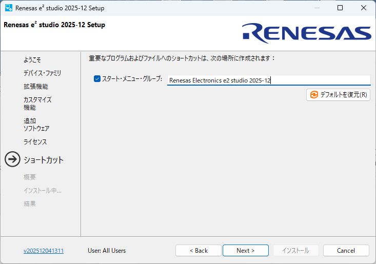Select the ライセンス step in the sidebar
Image resolution: width=376 pixels, height=264 pixels.
point(35,141)
